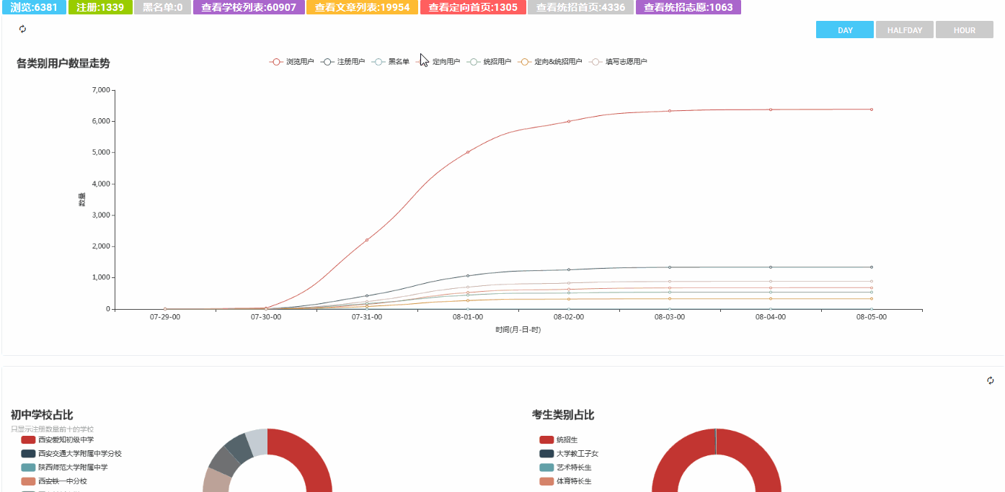Click the 注册用户 data point at 08-03-00
The width and height of the screenshot is (1005, 492).
click(670, 267)
